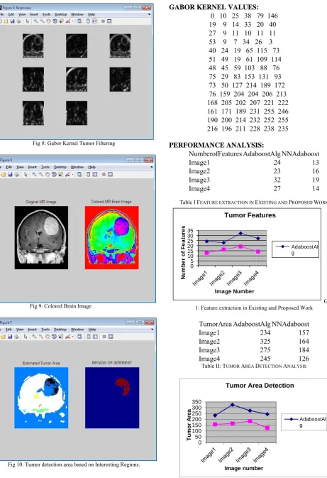Minimize the Figure 7 window
327x478 pixels.
pyautogui.click(x=130, y=322)
